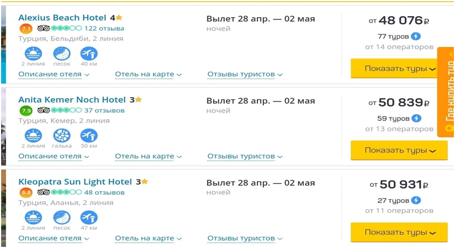Open the orange Где купить тур side tab

[447, 92]
